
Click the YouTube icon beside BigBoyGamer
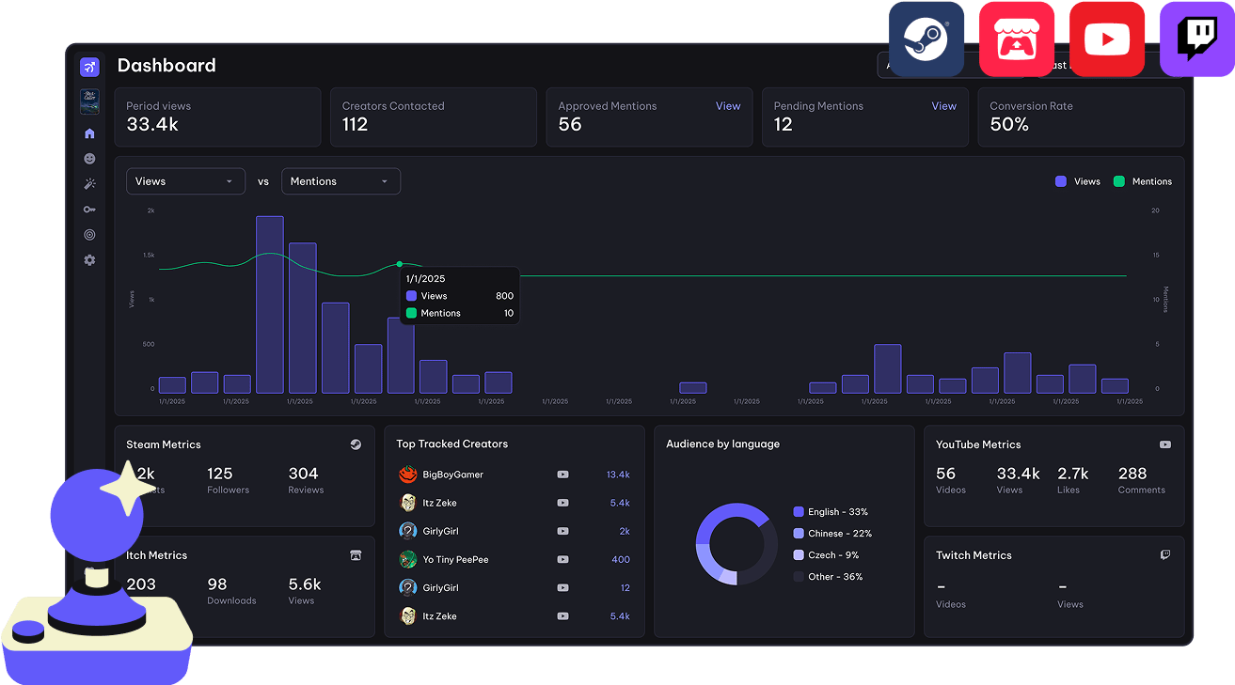(562, 475)
